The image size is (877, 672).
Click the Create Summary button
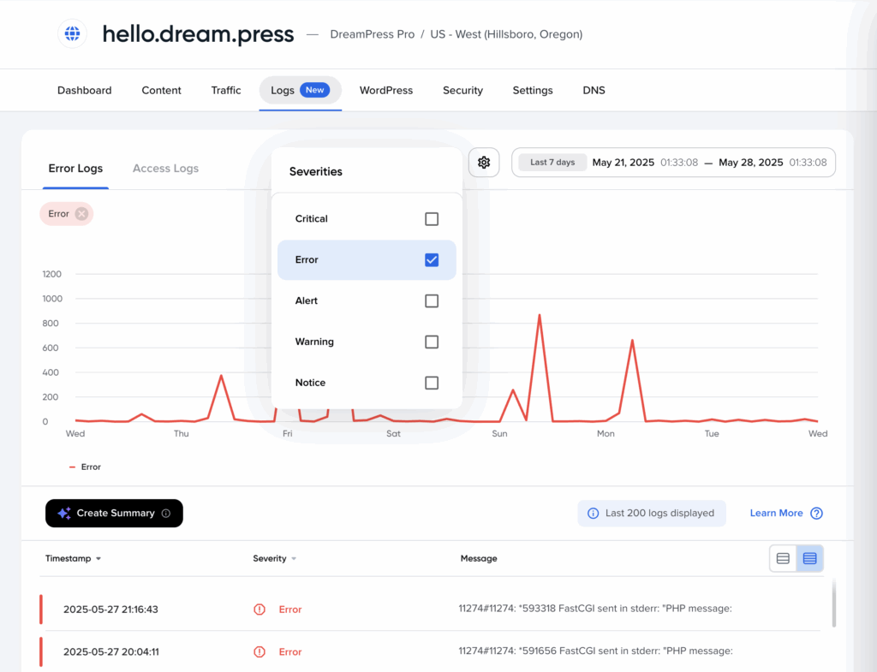click(114, 514)
